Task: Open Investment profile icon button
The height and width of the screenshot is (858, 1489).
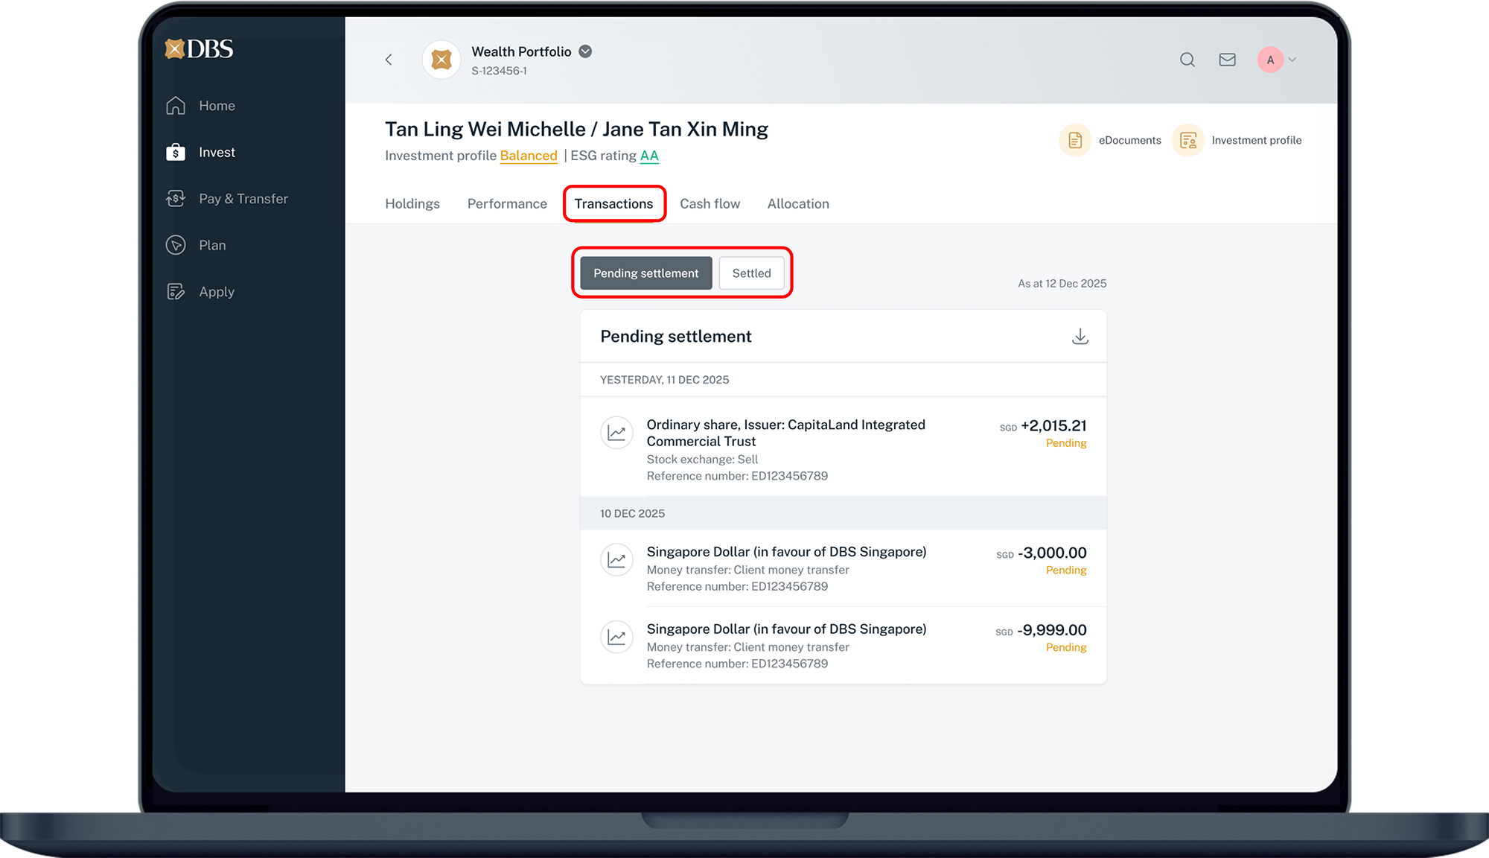Action: coord(1188,140)
